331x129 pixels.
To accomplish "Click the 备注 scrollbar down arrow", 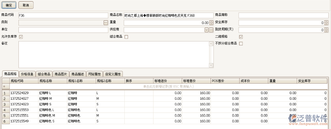I will click(x=211, y=65).
